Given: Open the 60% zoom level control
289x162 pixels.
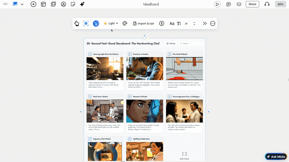Looking at the screenshot, I should tap(280, 4).
